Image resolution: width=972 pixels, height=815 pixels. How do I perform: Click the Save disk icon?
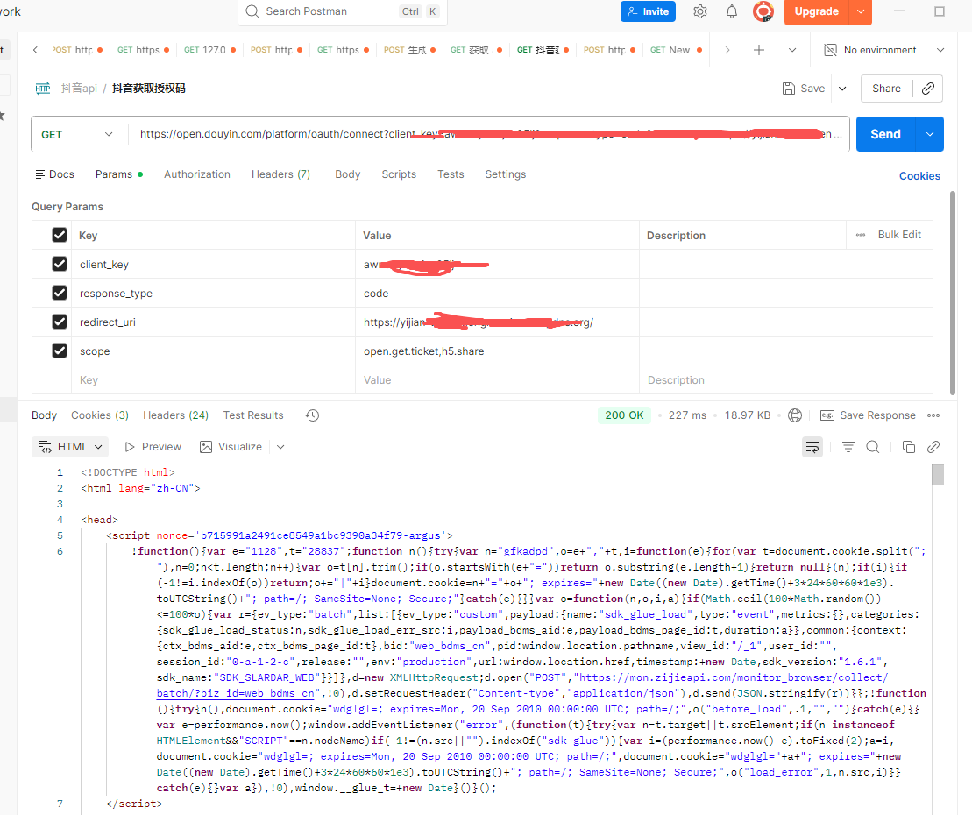pos(789,88)
